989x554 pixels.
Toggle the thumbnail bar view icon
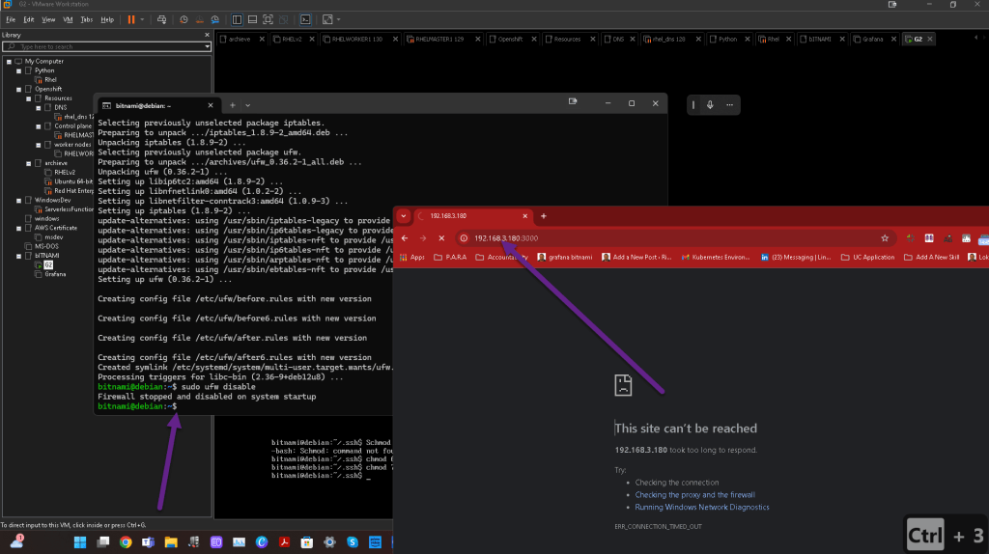(252, 19)
